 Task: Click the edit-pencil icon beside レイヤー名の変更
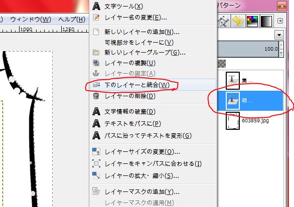point(96,18)
